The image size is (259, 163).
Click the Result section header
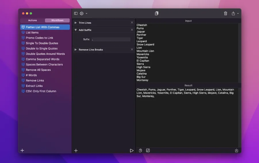pos(188,85)
